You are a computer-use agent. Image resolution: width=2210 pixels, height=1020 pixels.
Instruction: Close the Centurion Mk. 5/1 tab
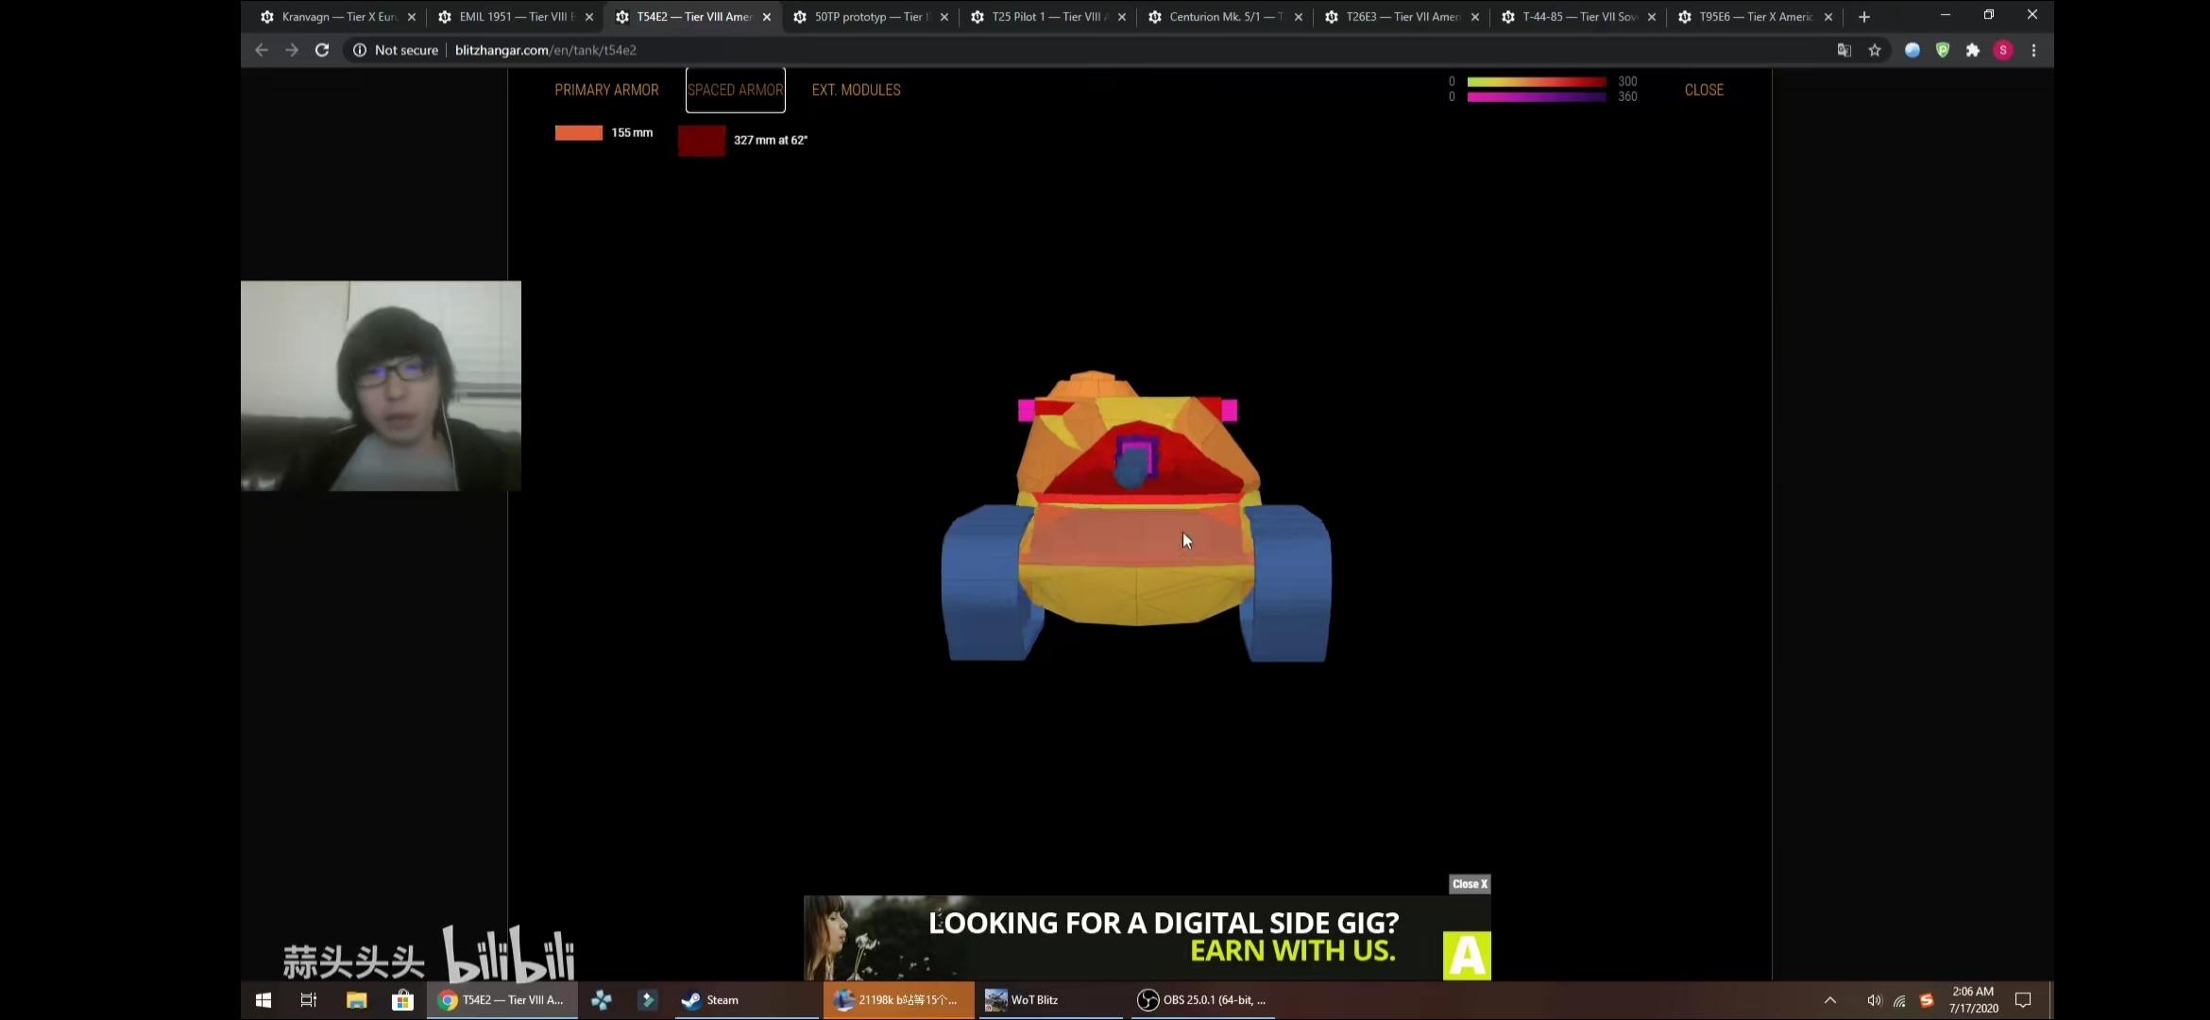point(1299,17)
